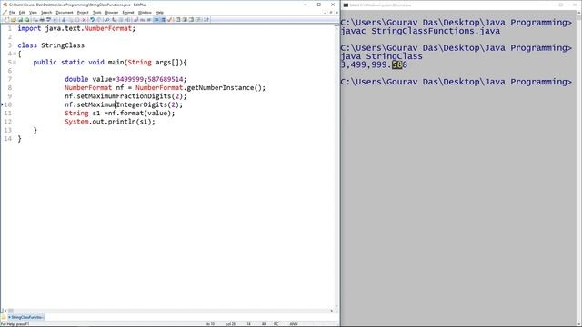Click the Save All icon

coord(27,20)
